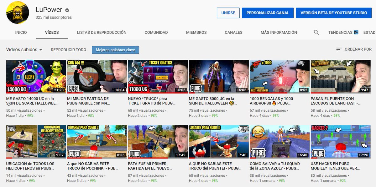Go to the COMUNIDAD tab
This screenshot has width=376, height=187.
pos(156,33)
